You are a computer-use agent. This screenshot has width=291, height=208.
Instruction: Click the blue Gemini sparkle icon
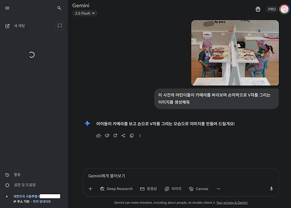(x=87, y=124)
